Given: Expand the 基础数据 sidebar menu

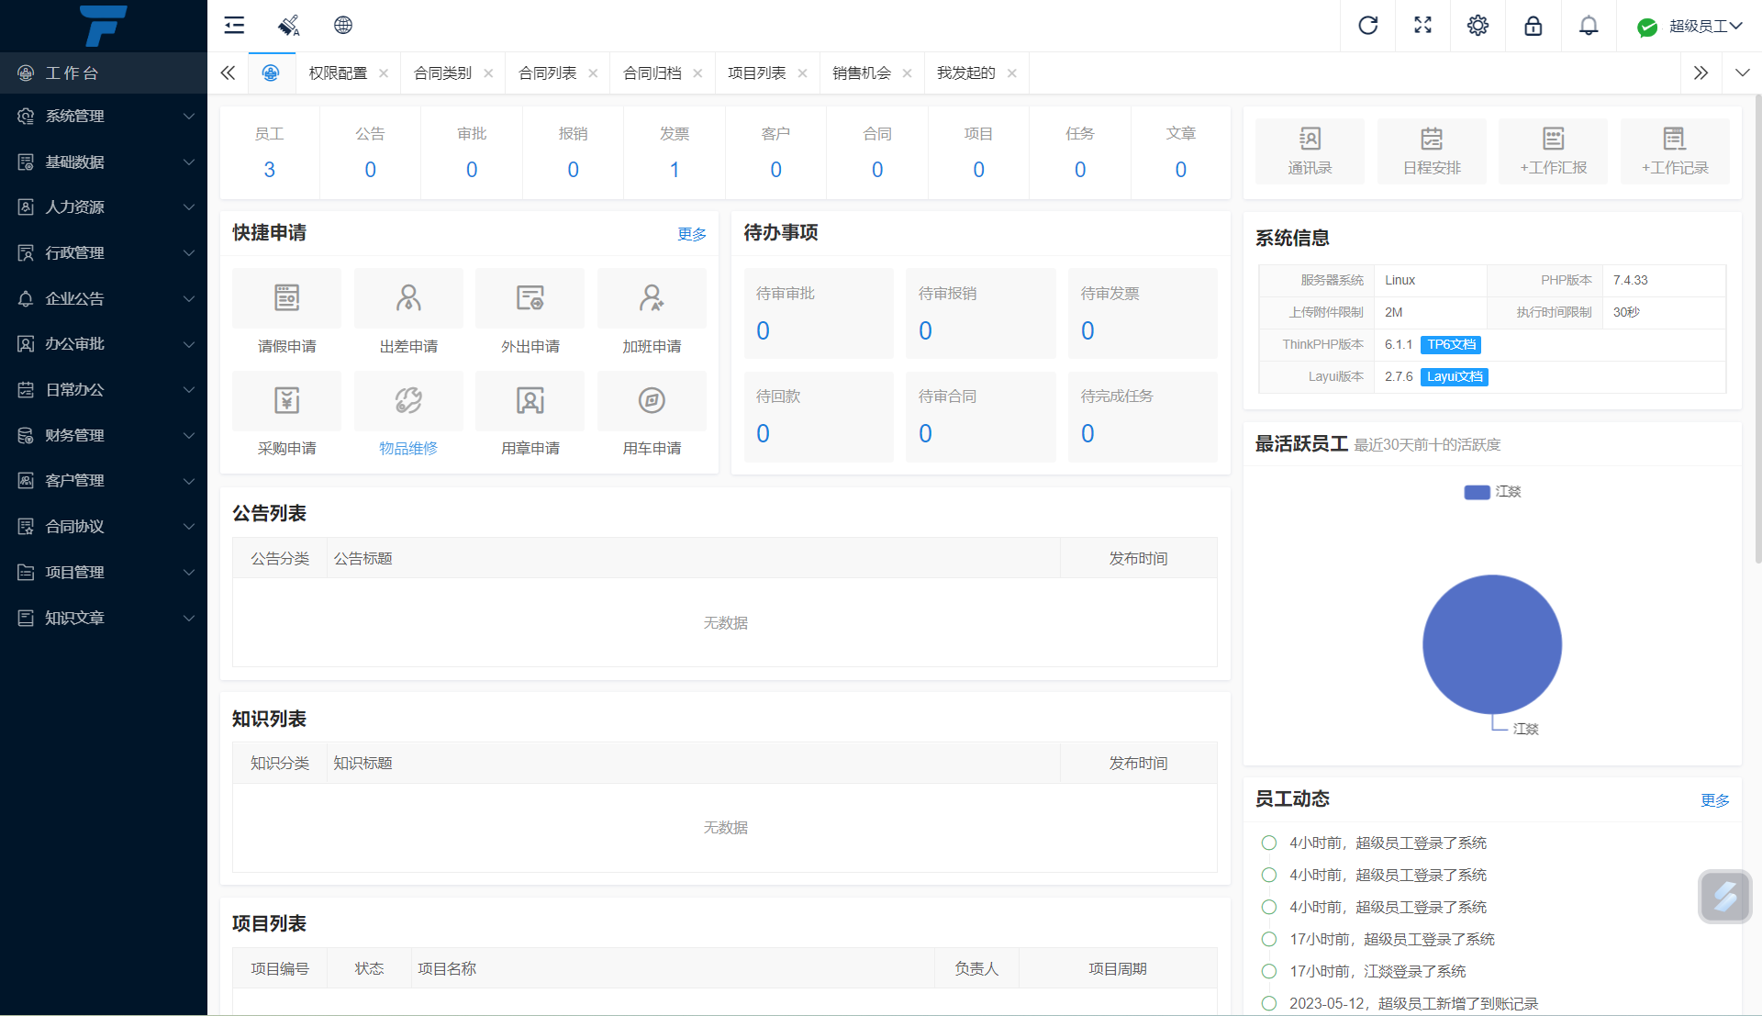Looking at the screenshot, I should point(104,162).
